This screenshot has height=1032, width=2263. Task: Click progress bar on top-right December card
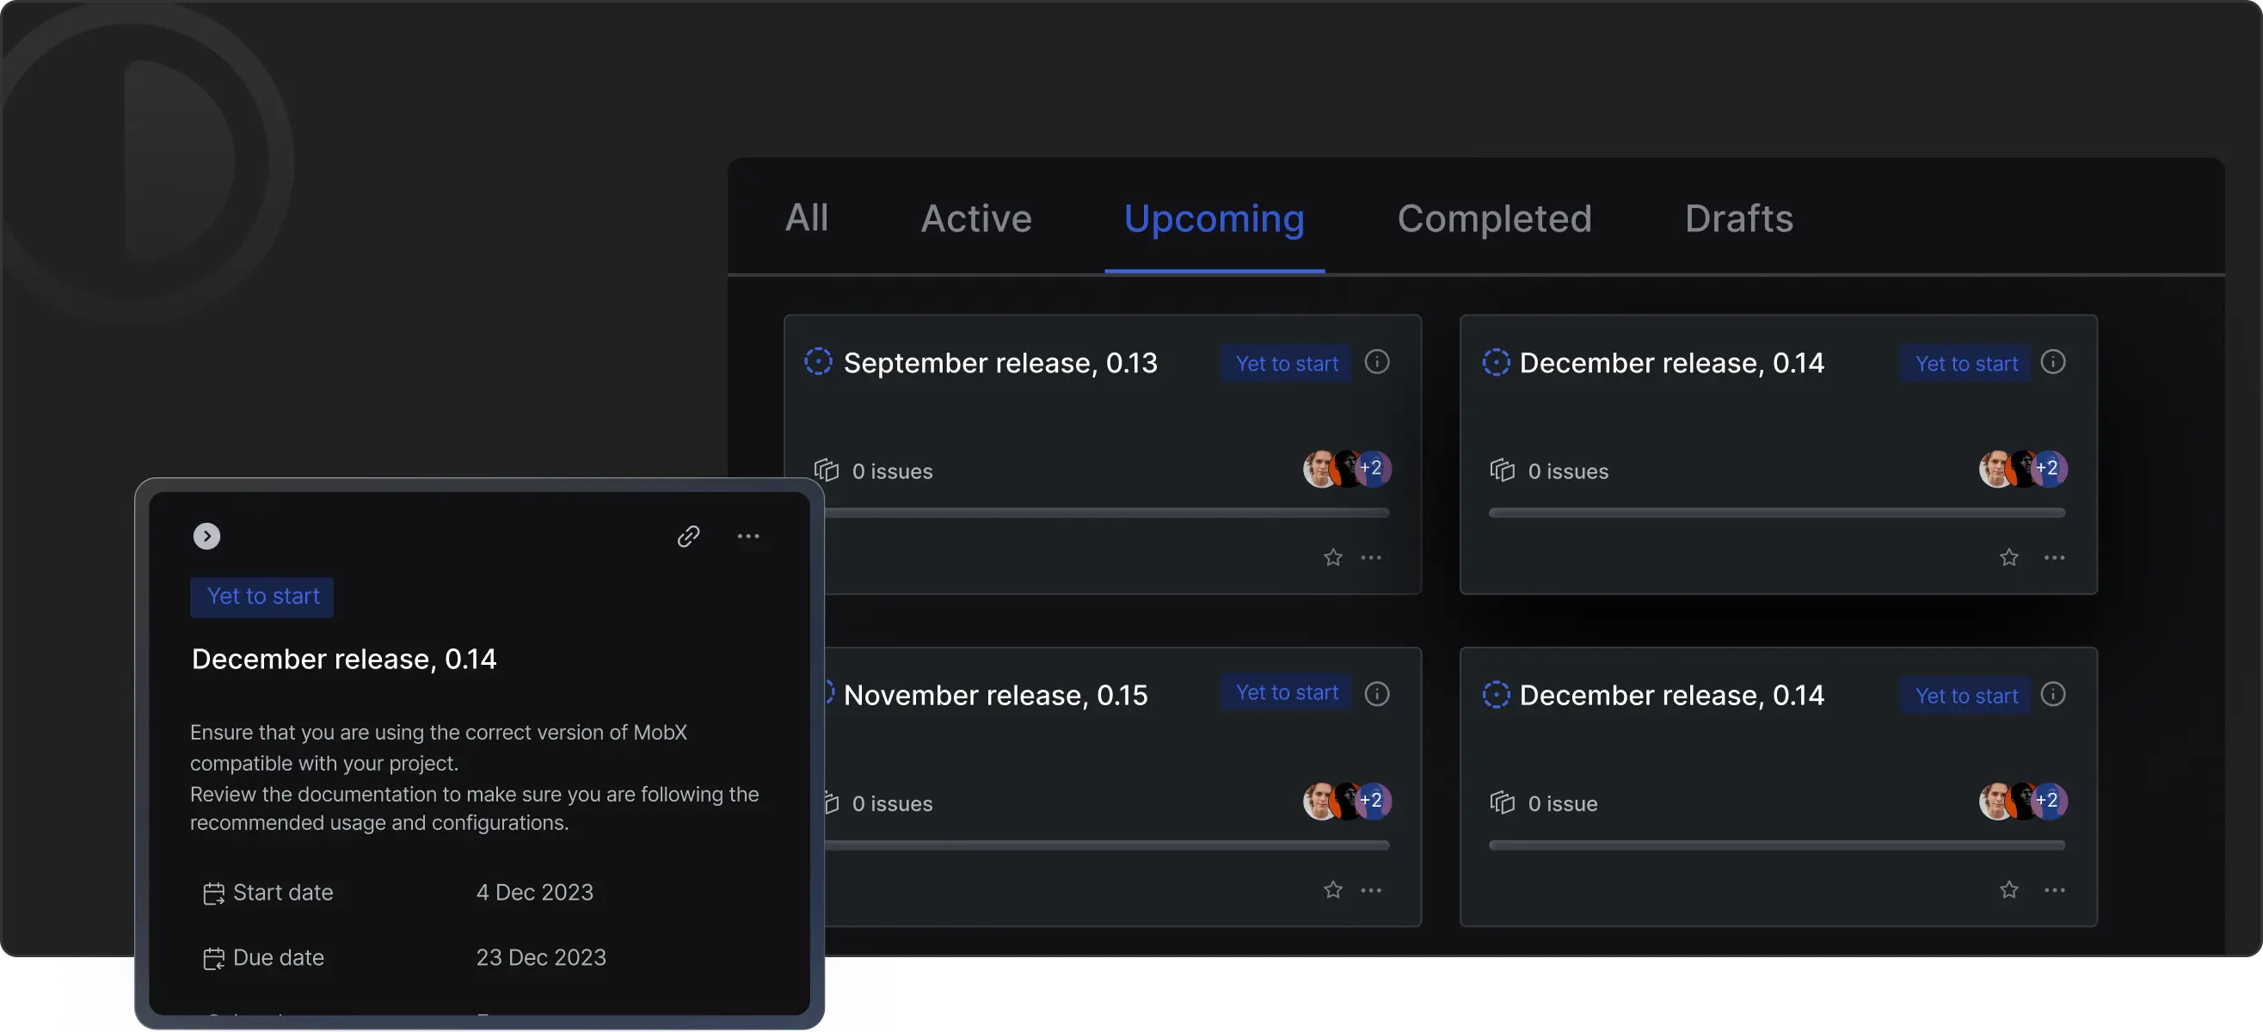tap(1776, 513)
